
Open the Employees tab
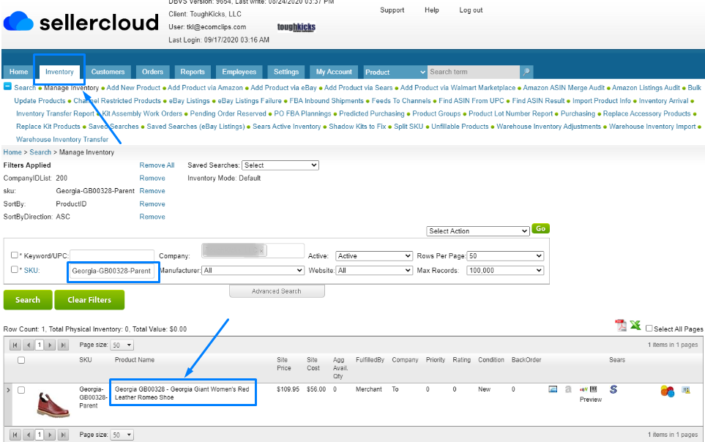239,72
